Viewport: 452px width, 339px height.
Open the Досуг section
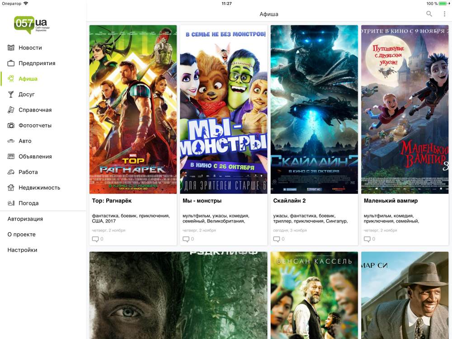click(x=27, y=94)
